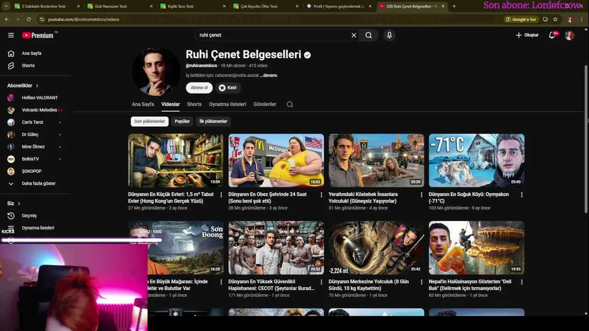Open the Nepal honey video thumbnail
The height and width of the screenshot is (331, 589).
pos(476,248)
